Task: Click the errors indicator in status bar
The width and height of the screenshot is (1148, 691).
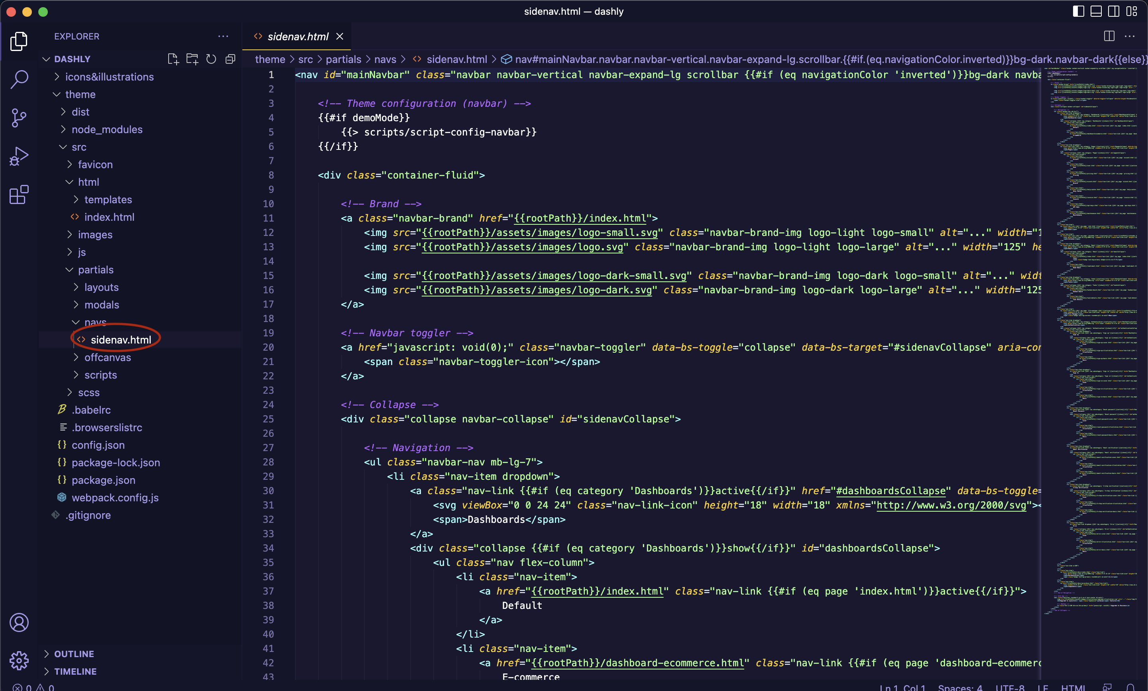Action: (x=22, y=687)
